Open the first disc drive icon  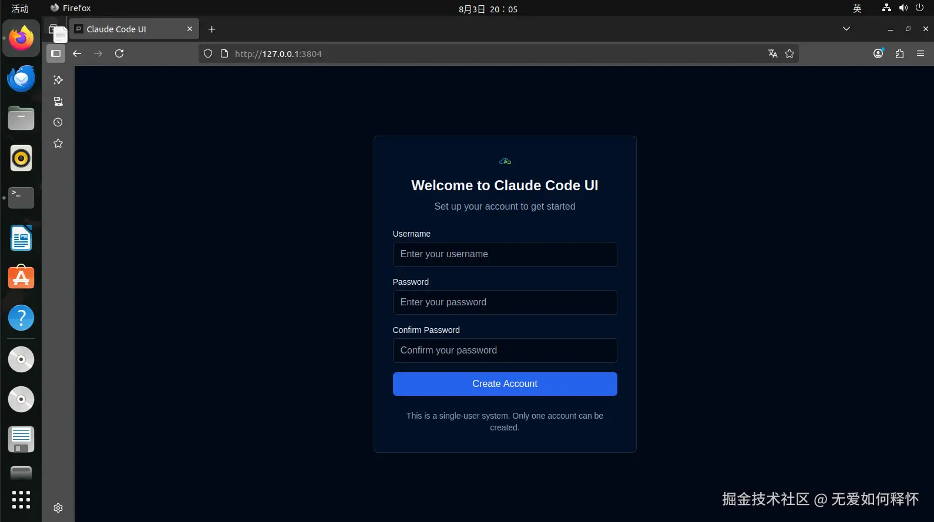pyautogui.click(x=21, y=359)
